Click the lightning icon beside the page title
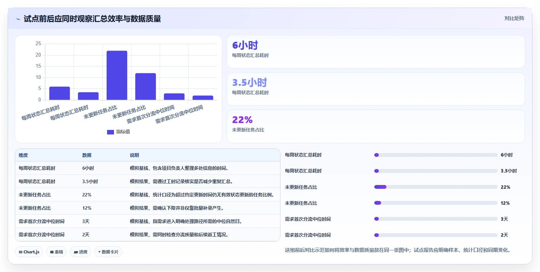 [x=18, y=19]
